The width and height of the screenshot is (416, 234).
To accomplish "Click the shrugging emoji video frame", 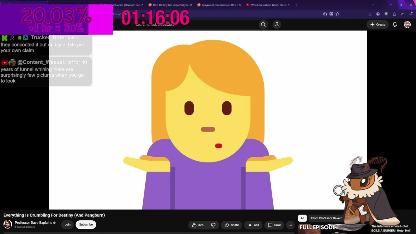I will 208,120.
